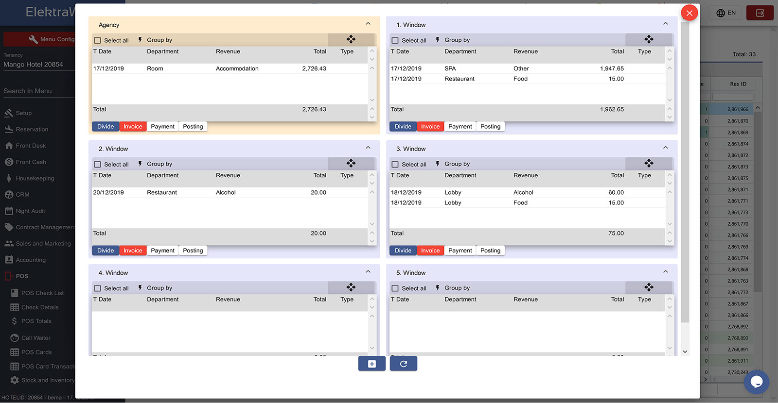The width and height of the screenshot is (778, 403).
Task: Select the SPA Other 1,947.65 row
Action: [x=528, y=68]
